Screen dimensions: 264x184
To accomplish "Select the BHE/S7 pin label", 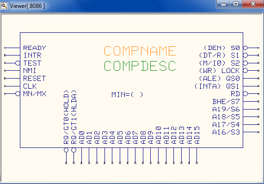I will pos(226,102).
